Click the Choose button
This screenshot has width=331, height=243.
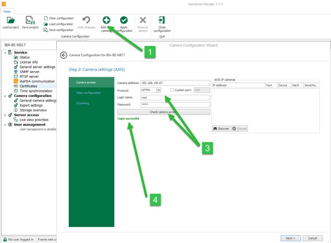[239, 129]
